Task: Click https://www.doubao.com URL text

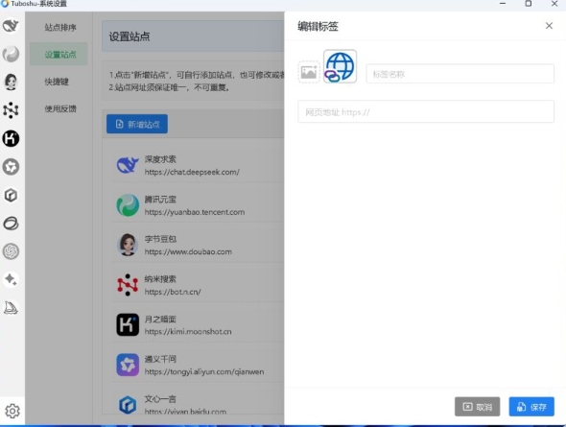Action: (x=188, y=252)
